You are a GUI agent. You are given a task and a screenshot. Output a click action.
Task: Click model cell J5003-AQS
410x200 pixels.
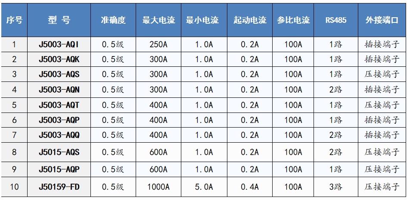click(x=59, y=74)
